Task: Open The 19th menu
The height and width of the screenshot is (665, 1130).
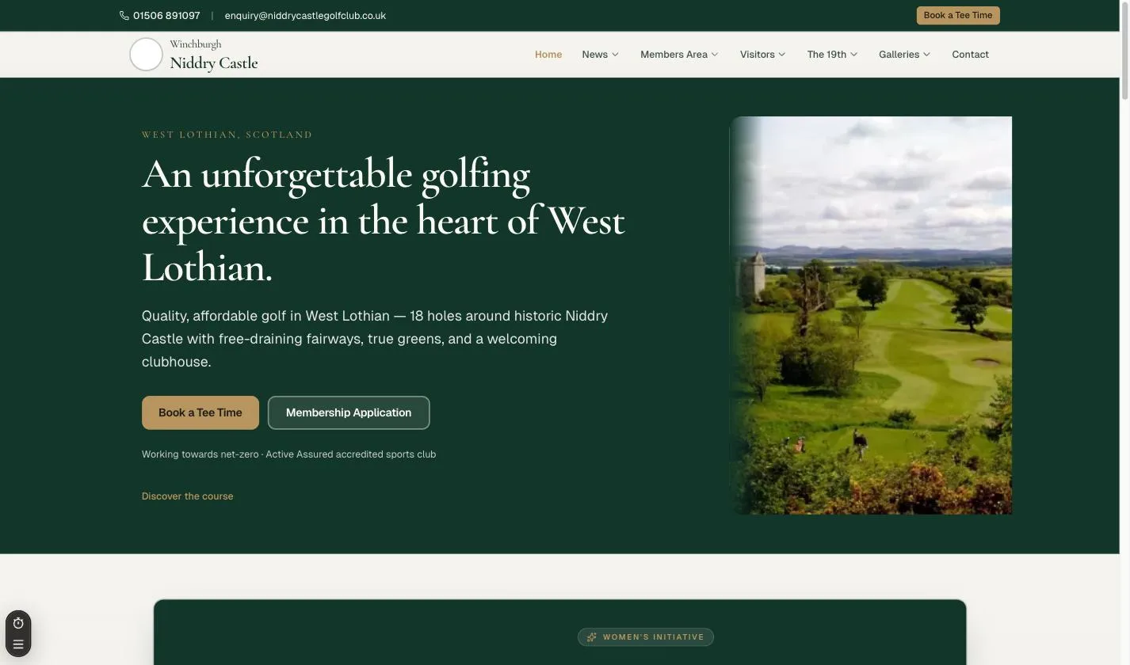Action: (832, 55)
